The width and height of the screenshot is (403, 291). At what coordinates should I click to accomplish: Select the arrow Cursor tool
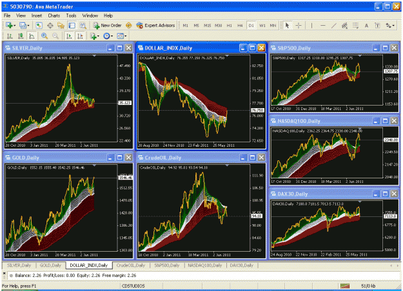point(288,25)
